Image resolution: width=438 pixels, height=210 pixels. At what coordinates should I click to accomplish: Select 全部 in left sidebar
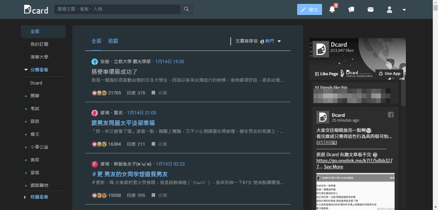43,31
